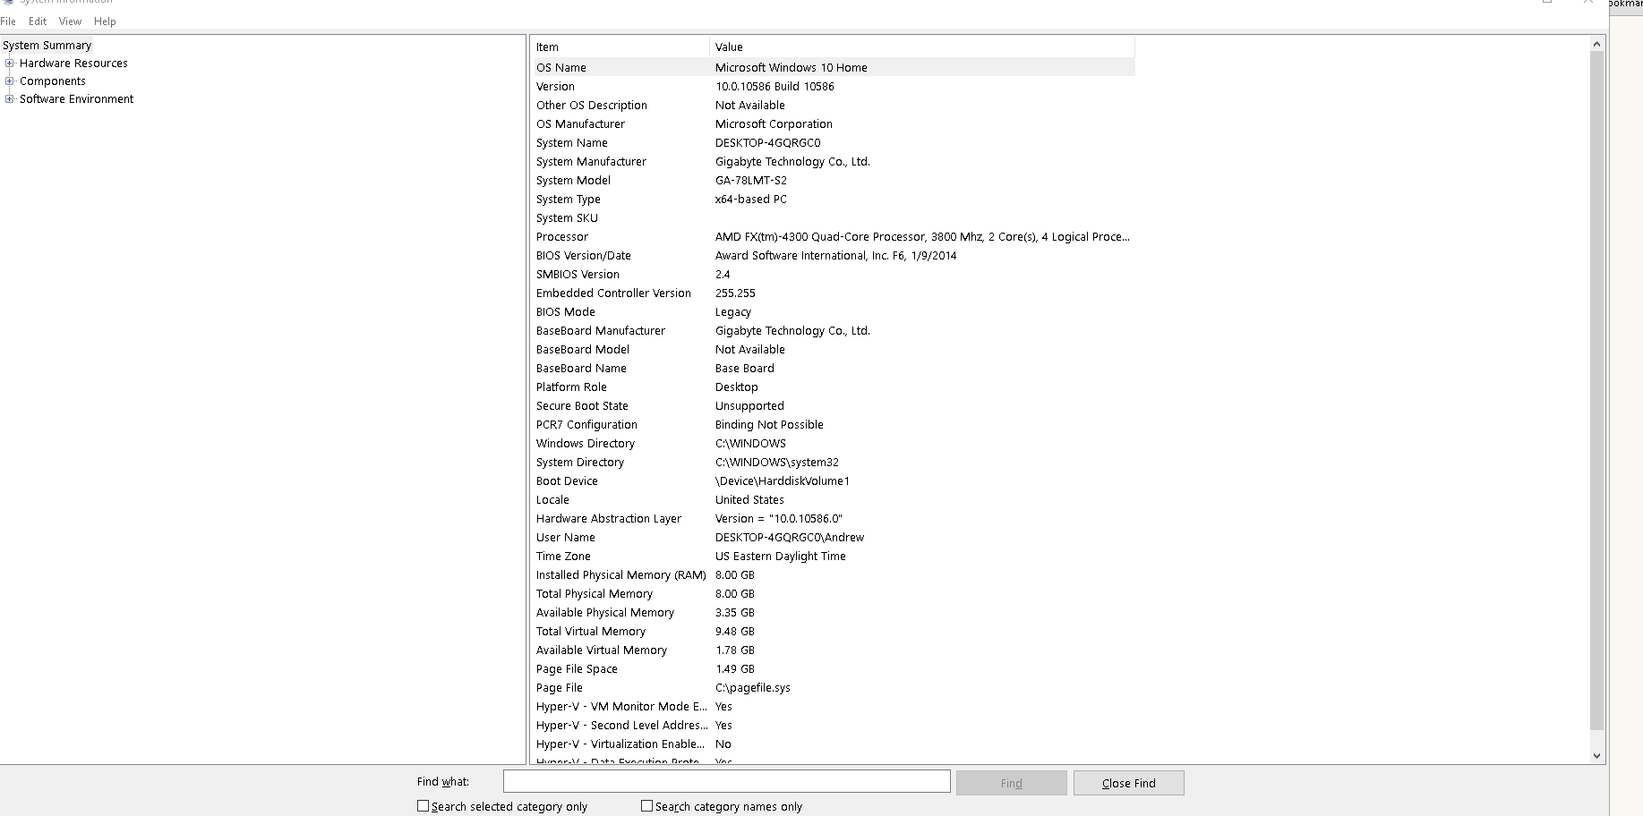
Task: Open the Help menu
Action: [105, 21]
